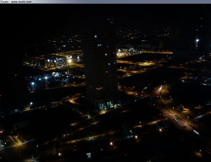Click the night cityscape photo
211x162 pixels.
(105, 83)
